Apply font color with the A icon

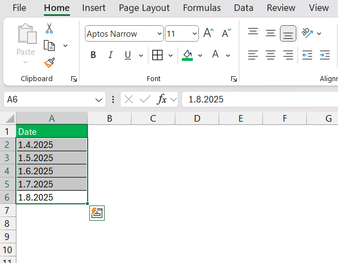215,54
